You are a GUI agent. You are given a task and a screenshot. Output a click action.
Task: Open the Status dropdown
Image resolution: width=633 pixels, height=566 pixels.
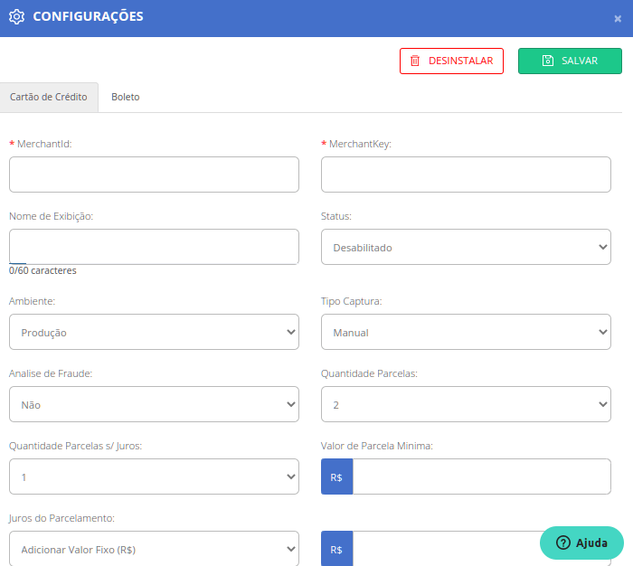[x=466, y=247]
